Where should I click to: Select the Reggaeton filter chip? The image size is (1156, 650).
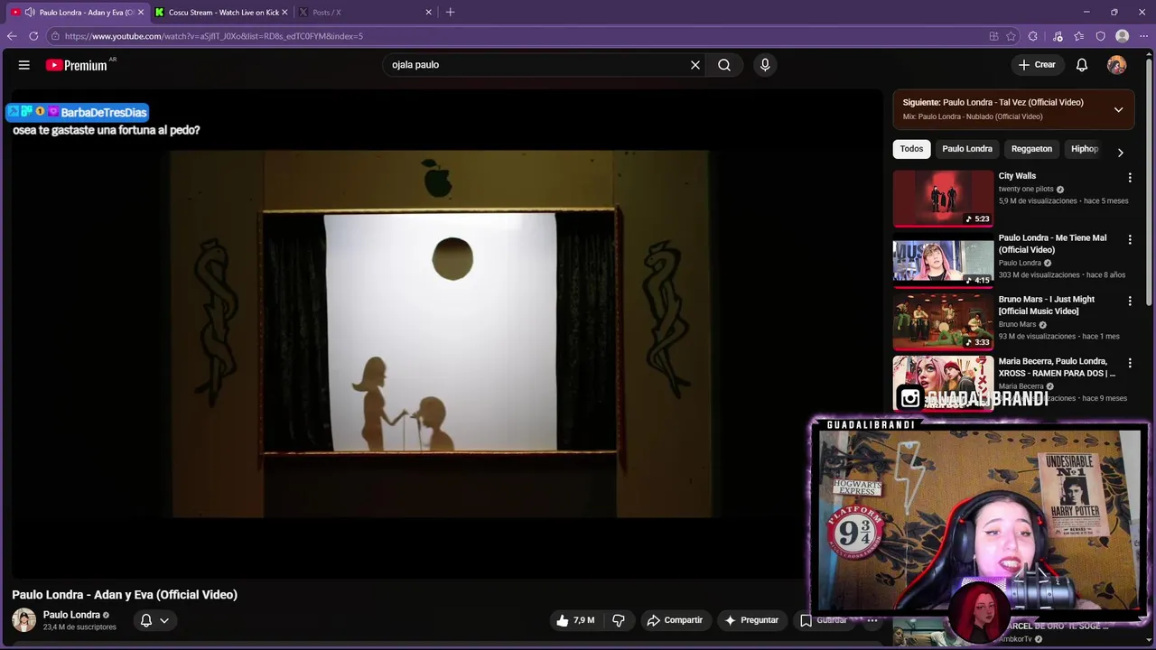coord(1031,149)
